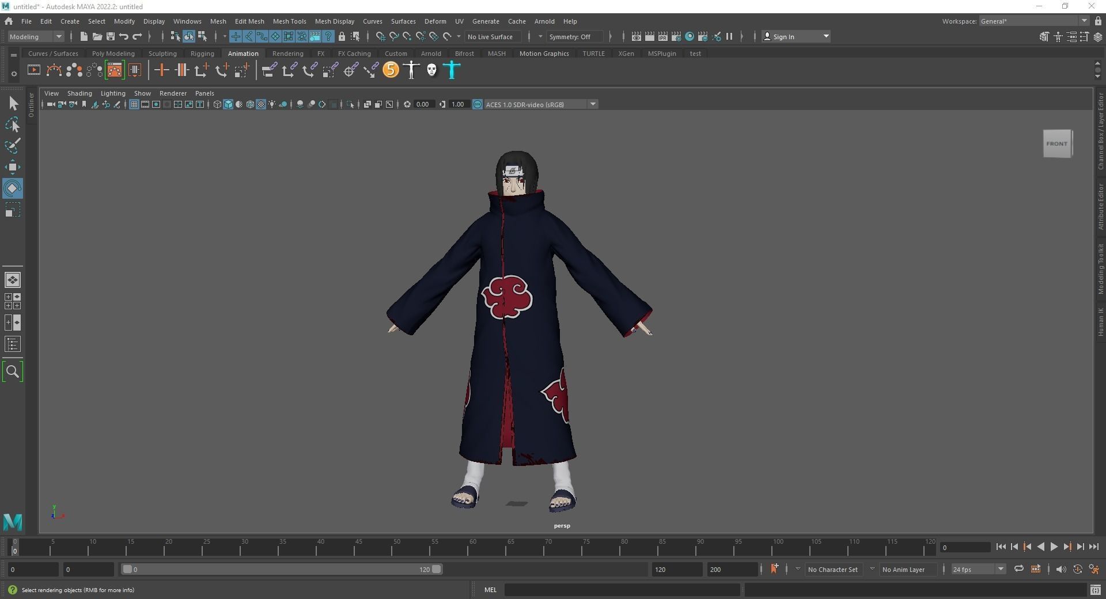Click the animation end time 200 field
The image size is (1106, 599).
click(x=732, y=569)
